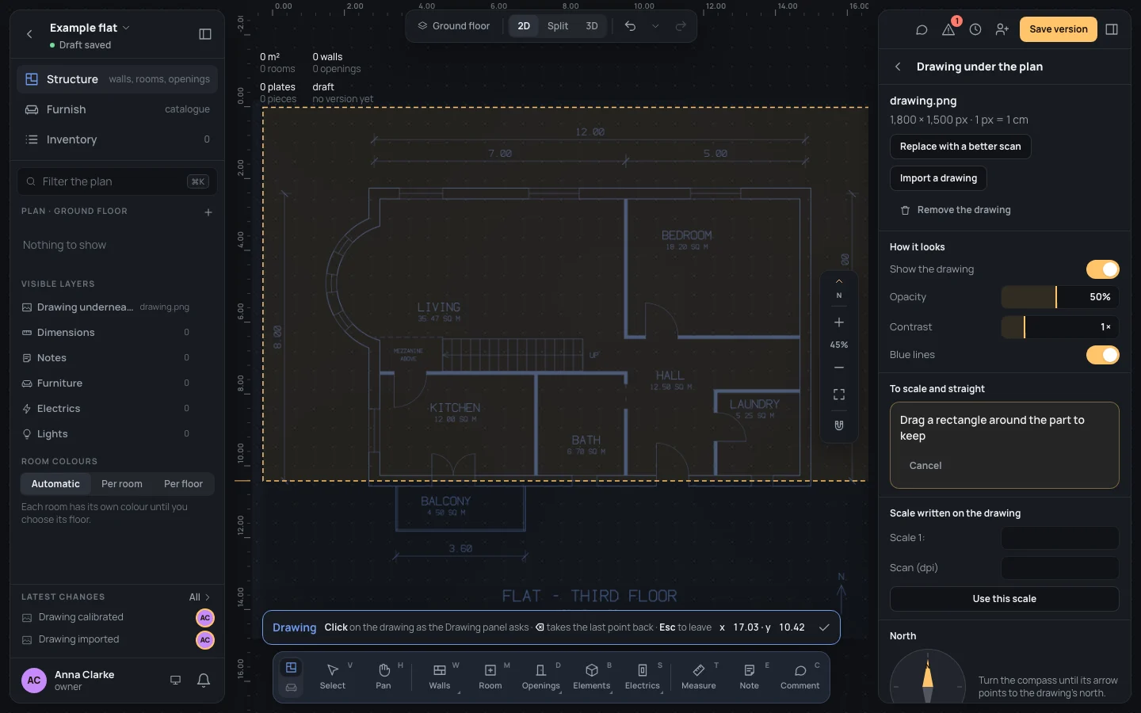Activate the Measure tool

point(699,677)
